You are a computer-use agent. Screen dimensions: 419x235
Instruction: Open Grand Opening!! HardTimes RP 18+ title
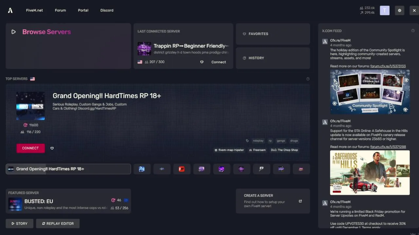tap(107, 96)
